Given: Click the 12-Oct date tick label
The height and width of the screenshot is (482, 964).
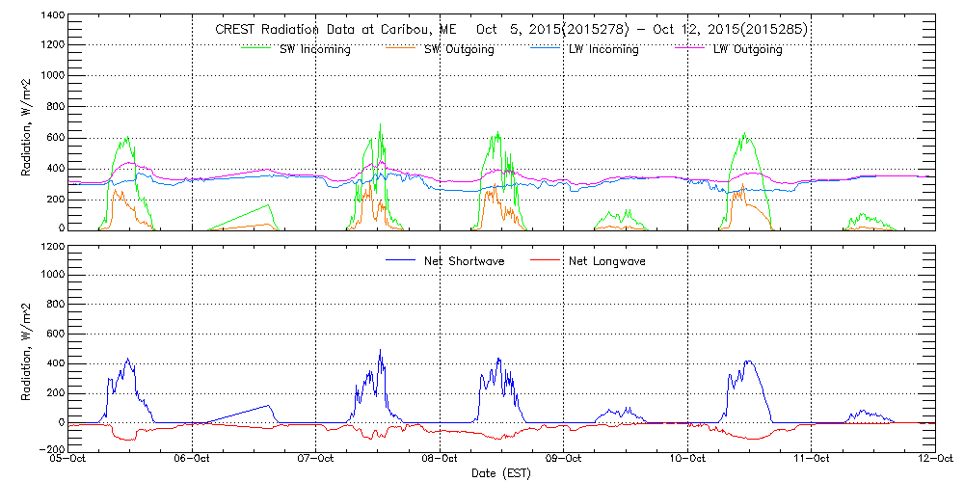Looking at the screenshot, I should pos(933,460).
